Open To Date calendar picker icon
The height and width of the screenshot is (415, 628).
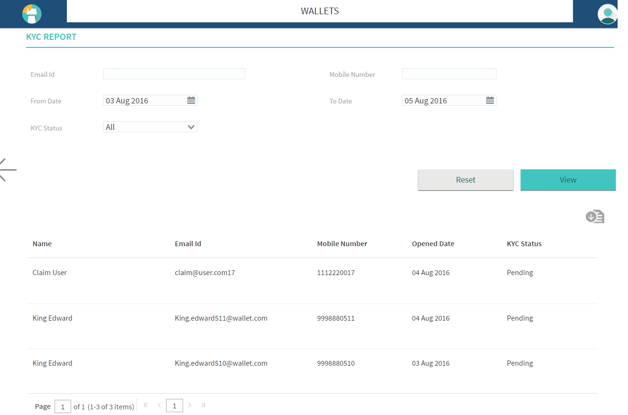point(490,100)
